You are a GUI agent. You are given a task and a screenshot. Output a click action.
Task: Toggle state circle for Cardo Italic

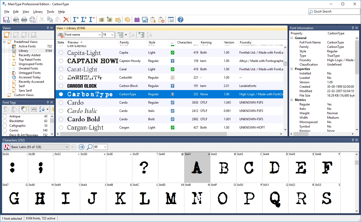(61, 111)
